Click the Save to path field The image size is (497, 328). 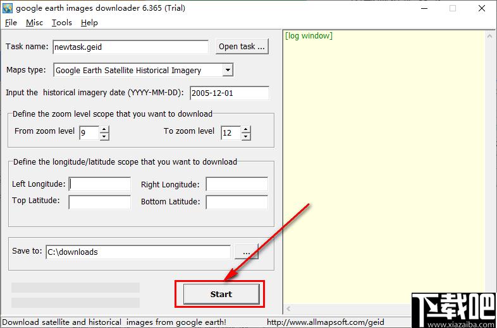[138, 252]
